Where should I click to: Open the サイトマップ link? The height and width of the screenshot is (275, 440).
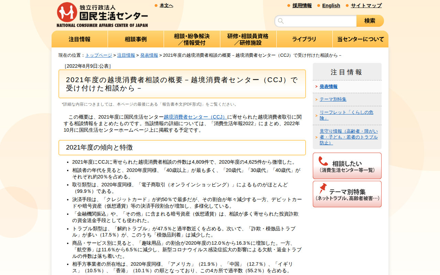(366, 5)
